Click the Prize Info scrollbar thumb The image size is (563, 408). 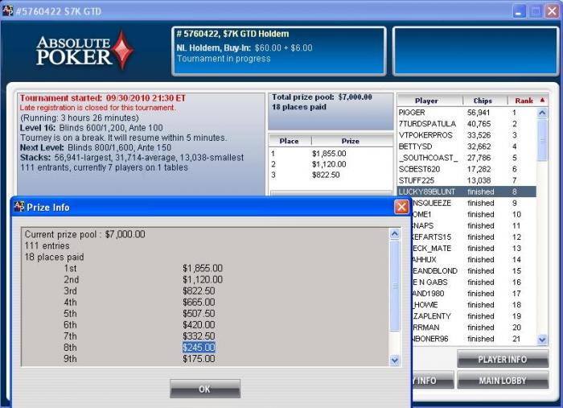(x=395, y=286)
